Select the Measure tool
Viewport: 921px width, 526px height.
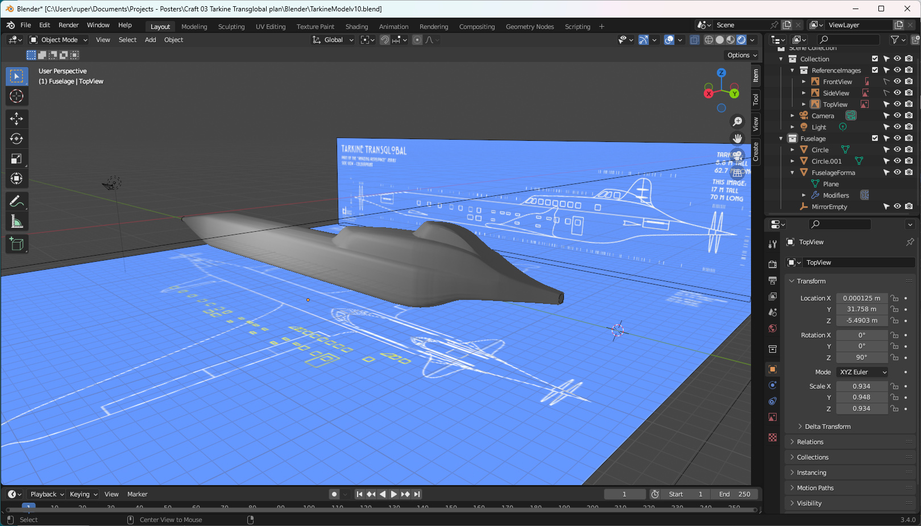(16, 222)
